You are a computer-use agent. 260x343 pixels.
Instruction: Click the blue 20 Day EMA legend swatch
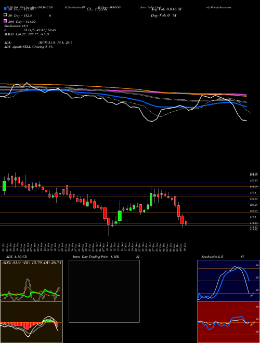click(x=5, y=9)
